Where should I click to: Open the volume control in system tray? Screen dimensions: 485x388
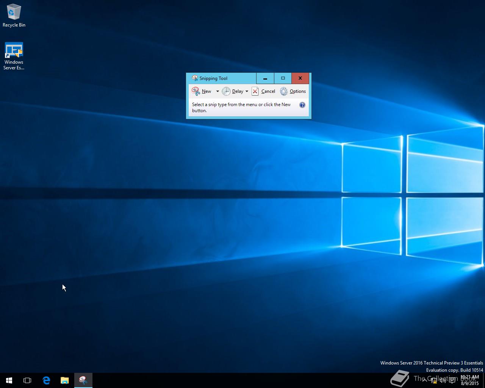[x=443, y=380]
